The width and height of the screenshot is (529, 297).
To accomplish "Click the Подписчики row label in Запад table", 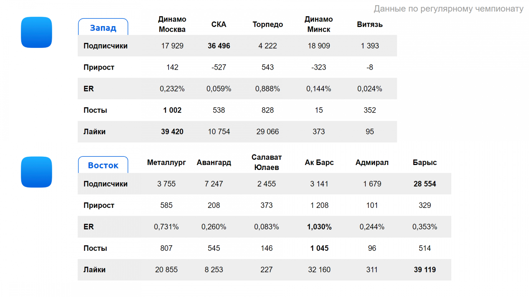I will click(x=105, y=46).
